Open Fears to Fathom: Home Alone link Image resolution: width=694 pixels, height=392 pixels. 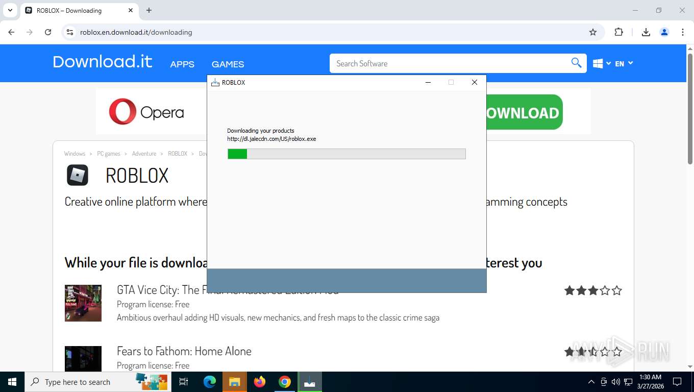[x=184, y=351]
